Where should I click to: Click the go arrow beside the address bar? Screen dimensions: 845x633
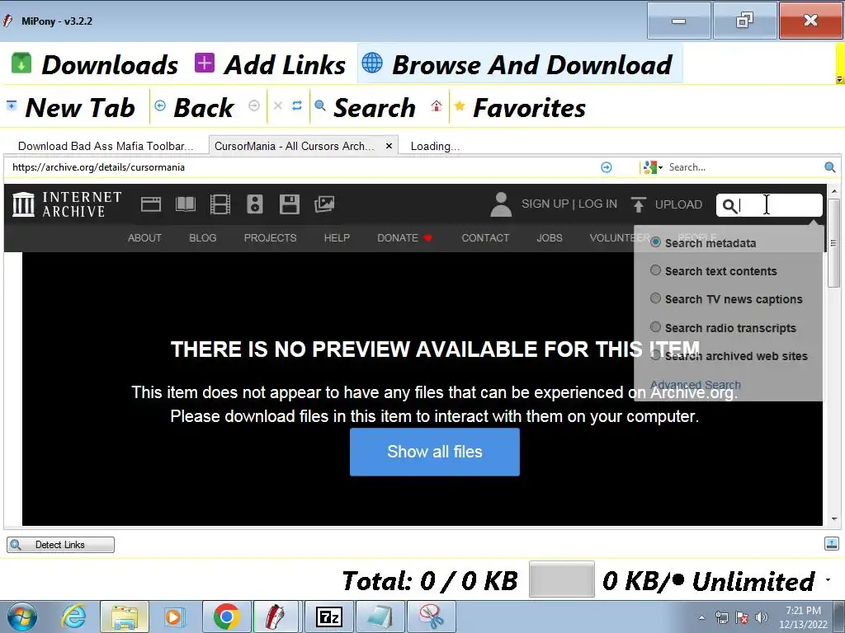tap(607, 167)
